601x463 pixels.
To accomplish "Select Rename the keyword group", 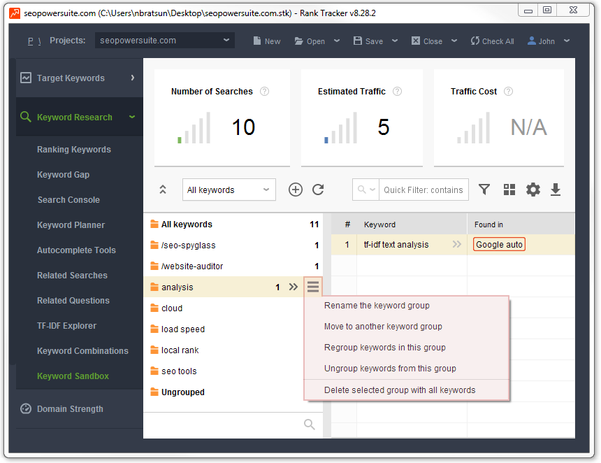I will 377,306.
